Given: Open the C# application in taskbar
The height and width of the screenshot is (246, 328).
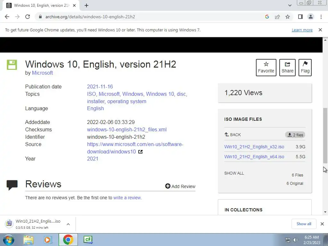Looking at the screenshot, I should pyautogui.click(x=88, y=240).
